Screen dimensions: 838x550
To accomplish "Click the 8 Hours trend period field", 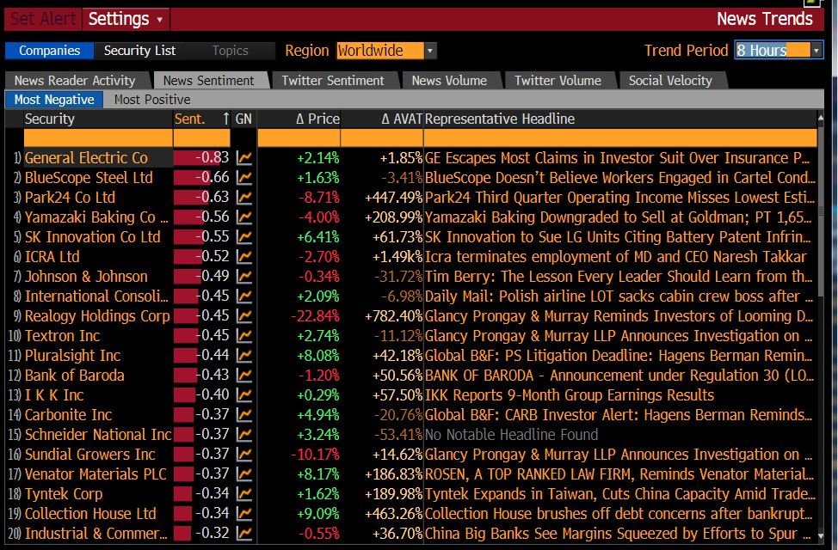I will (x=773, y=51).
